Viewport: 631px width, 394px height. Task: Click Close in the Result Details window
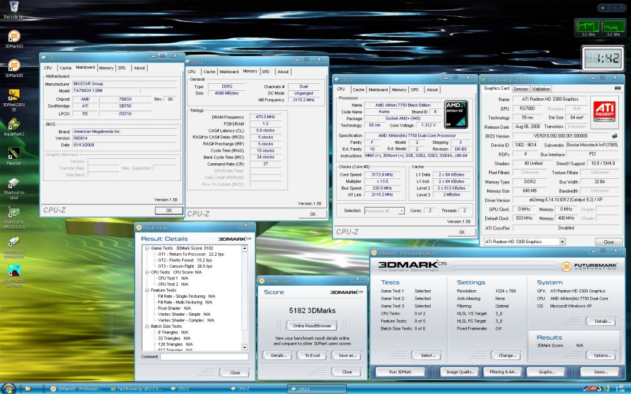(x=235, y=373)
